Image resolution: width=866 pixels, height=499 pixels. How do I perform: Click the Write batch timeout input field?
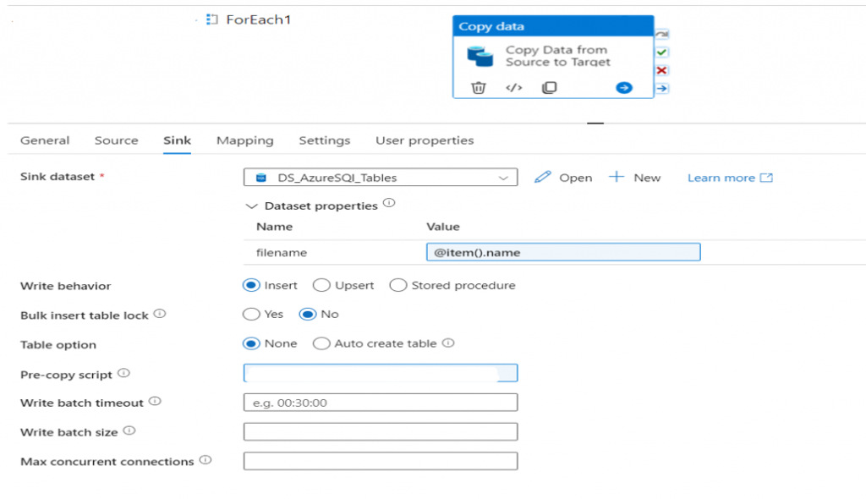381,403
